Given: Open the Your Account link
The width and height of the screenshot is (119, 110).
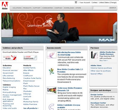Looking at the screenshot, I should click(84, 2).
